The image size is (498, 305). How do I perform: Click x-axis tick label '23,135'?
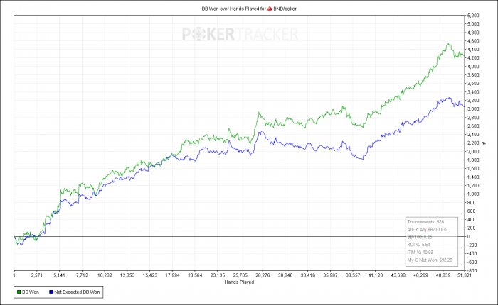click(x=218, y=275)
